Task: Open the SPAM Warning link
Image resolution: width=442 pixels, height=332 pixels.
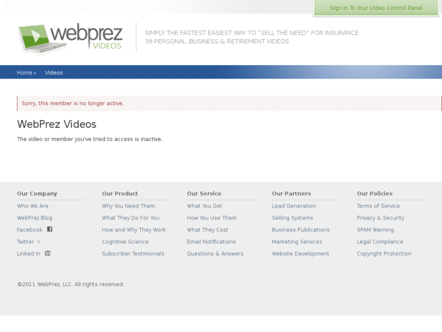Action: coord(376,230)
